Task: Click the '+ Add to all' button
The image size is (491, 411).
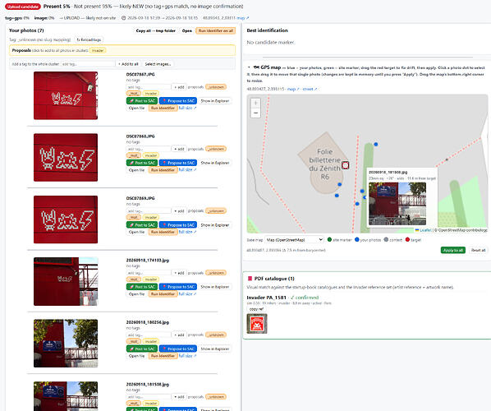Action: [x=128, y=64]
